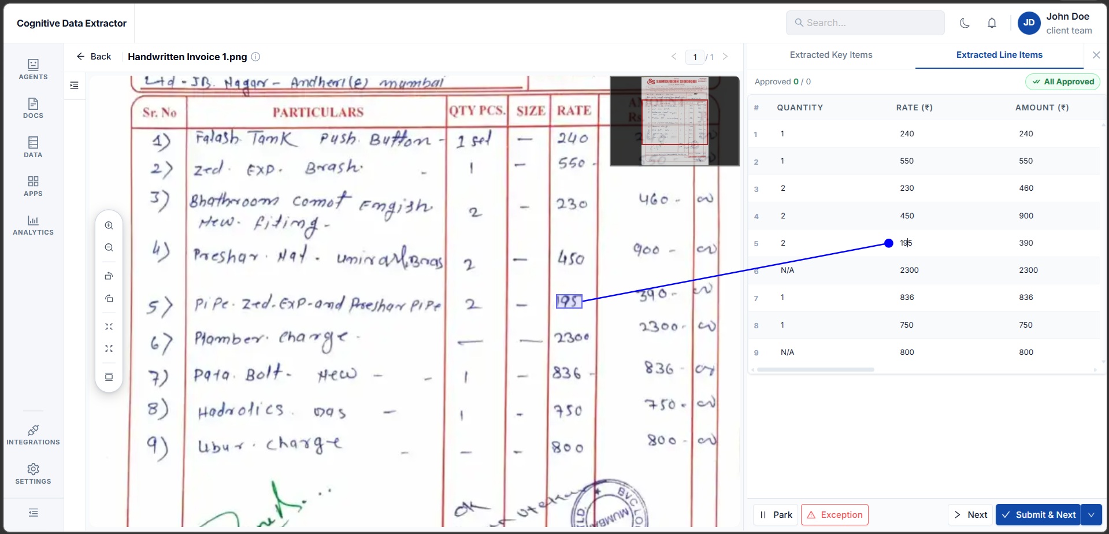The image size is (1109, 534).
Task: Open the Agents section in the sidebar
Action: click(x=34, y=69)
